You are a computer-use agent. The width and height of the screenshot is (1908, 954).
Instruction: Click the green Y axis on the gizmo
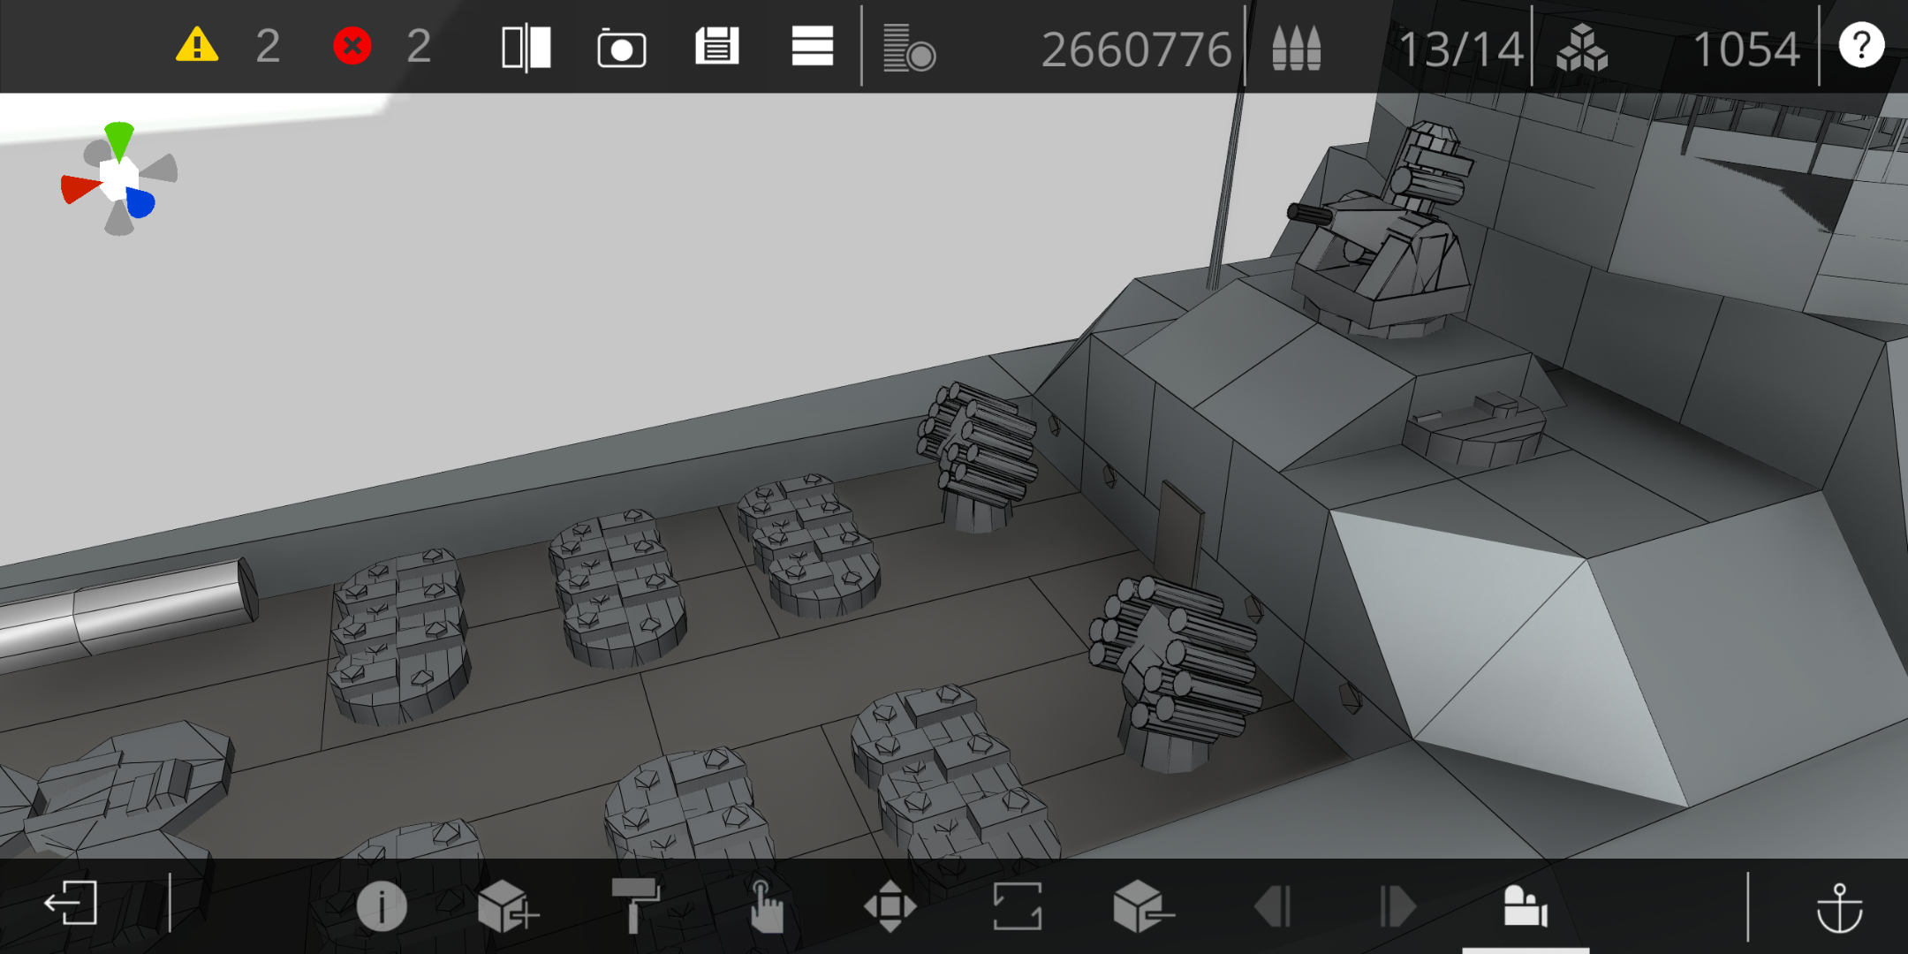tap(118, 141)
